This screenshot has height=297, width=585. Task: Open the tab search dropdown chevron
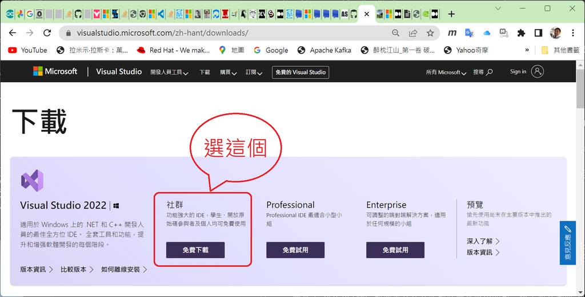click(498, 8)
